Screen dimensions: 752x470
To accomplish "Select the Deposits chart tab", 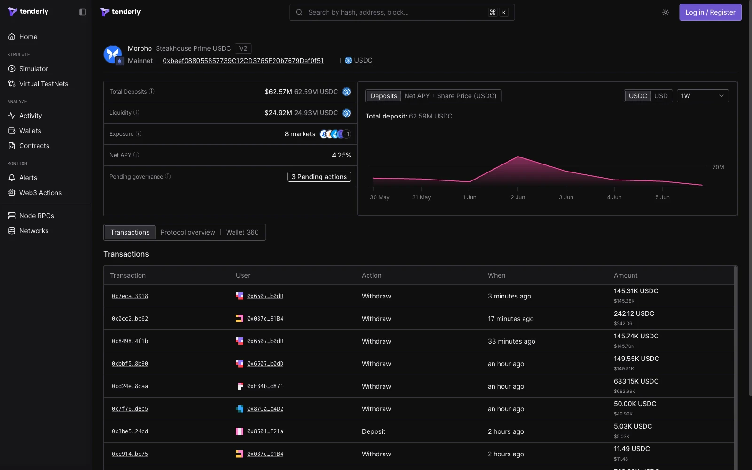I will 384,96.
